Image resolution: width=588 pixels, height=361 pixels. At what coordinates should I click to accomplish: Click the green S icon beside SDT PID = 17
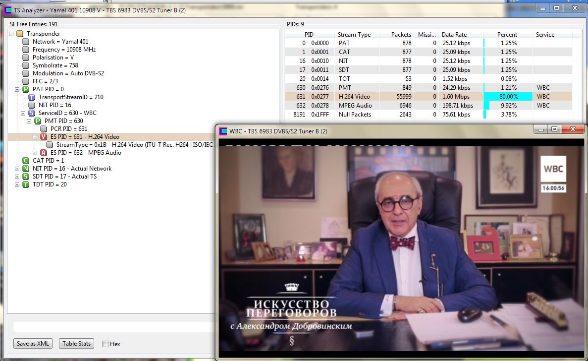tap(26, 177)
